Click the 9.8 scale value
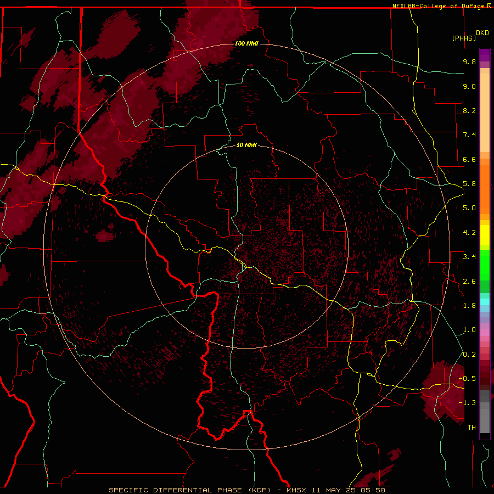494x494 pixels. click(469, 61)
